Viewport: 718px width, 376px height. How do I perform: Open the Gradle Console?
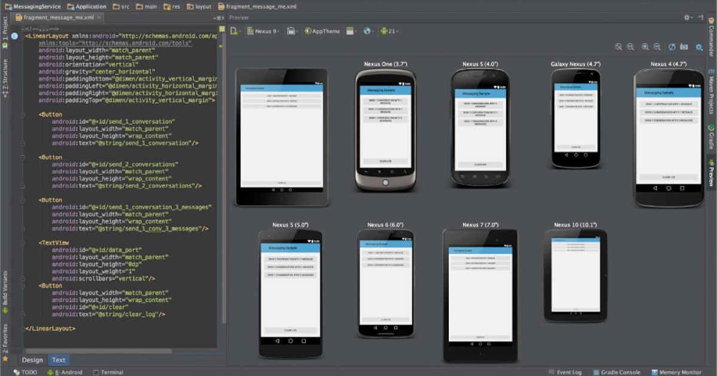[x=616, y=372]
